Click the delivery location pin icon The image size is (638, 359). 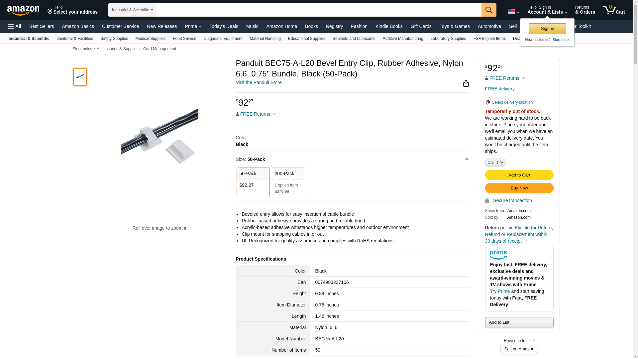tap(487, 102)
